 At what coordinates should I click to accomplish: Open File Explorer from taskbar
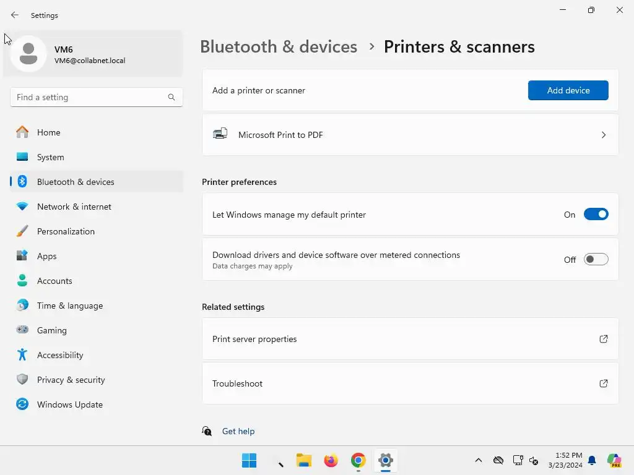(x=303, y=460)
